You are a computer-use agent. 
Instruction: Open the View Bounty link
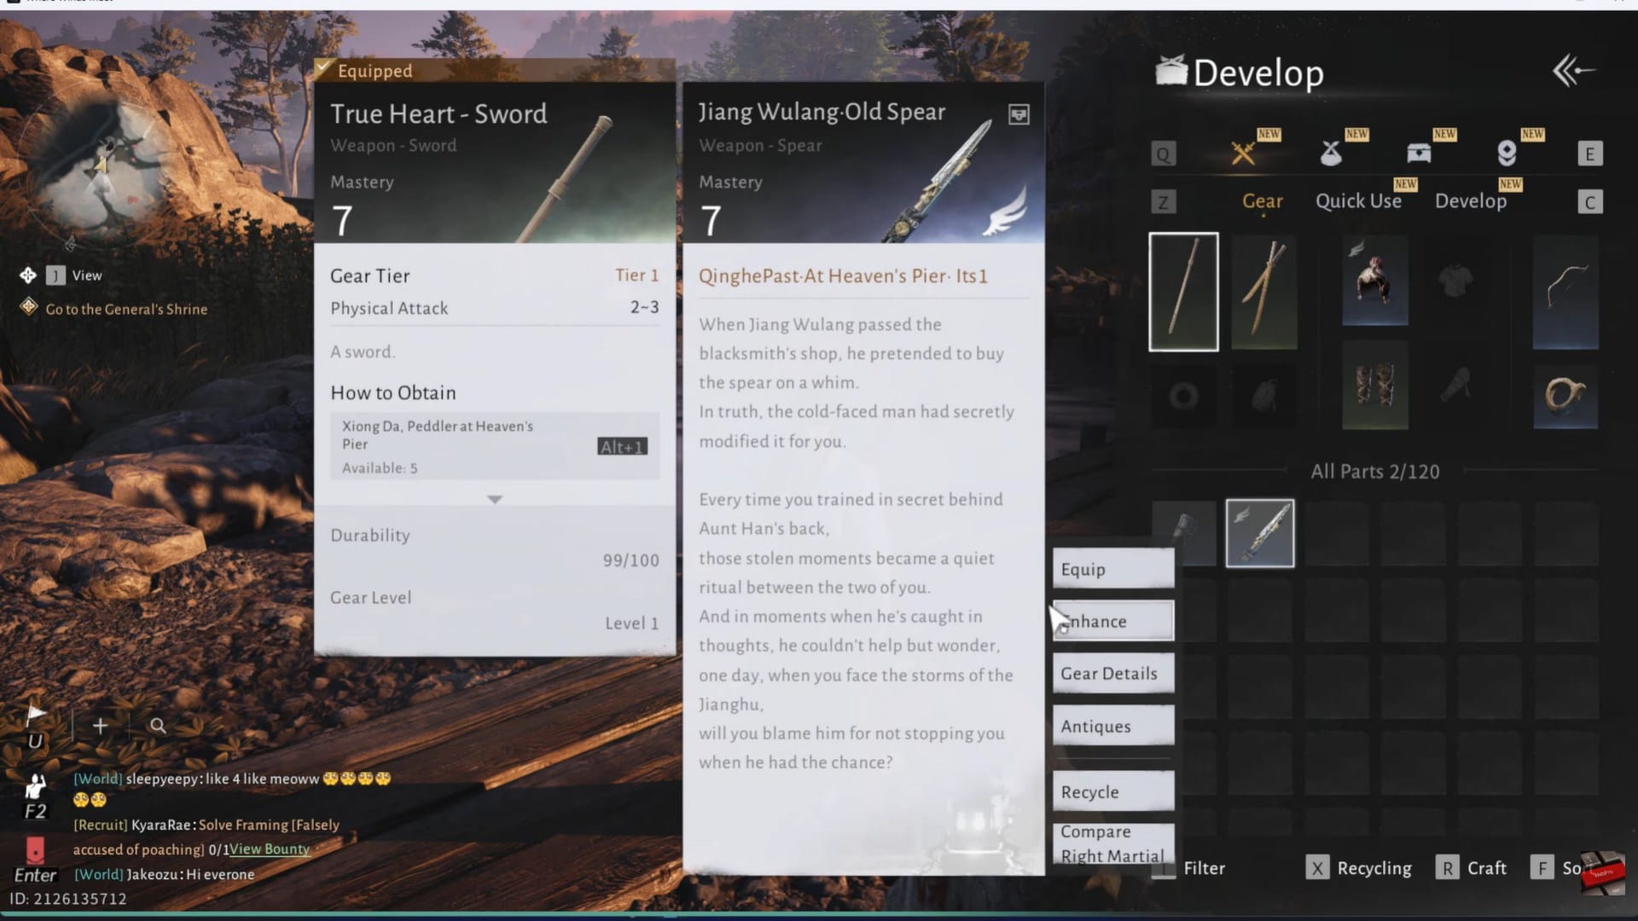pyautogui.click(x=270, y=849)
